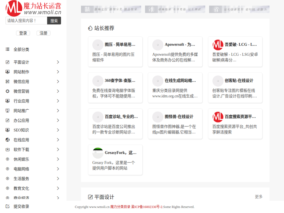
Task: Click the 平面设计 sidebar edit icon
Action: click(7, 62)
